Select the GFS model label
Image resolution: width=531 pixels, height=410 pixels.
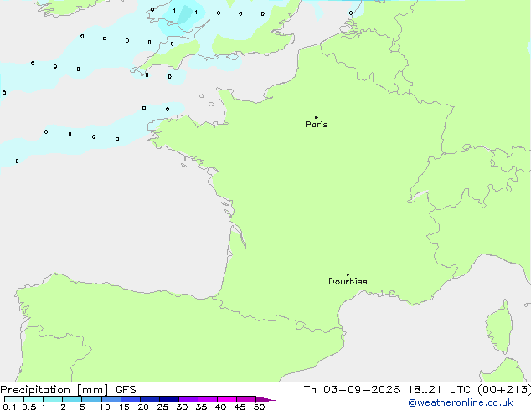[126, 390]
